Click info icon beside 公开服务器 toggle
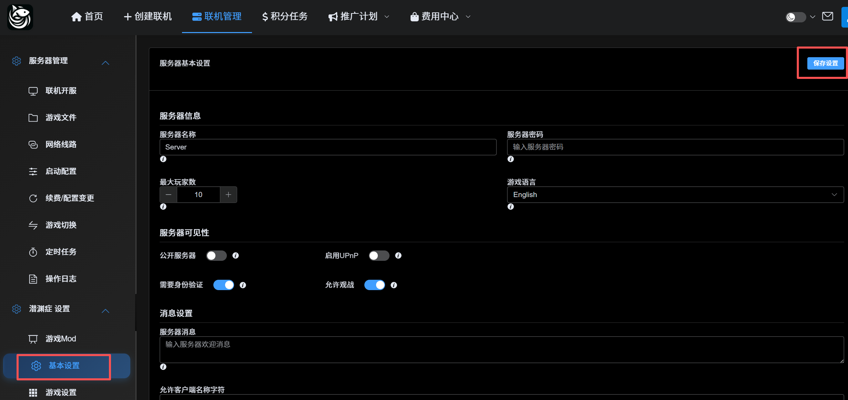Image resolution: width=848 pixels, height=400 pixels. (x=235, y=255)
